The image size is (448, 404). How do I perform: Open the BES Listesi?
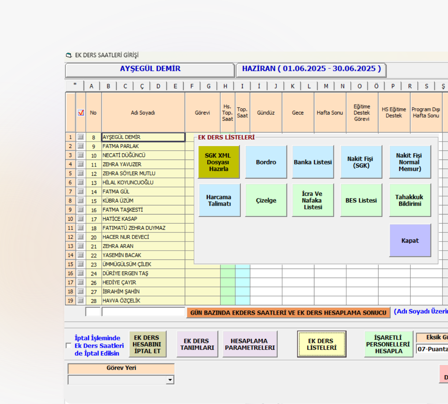pos(361,200)
